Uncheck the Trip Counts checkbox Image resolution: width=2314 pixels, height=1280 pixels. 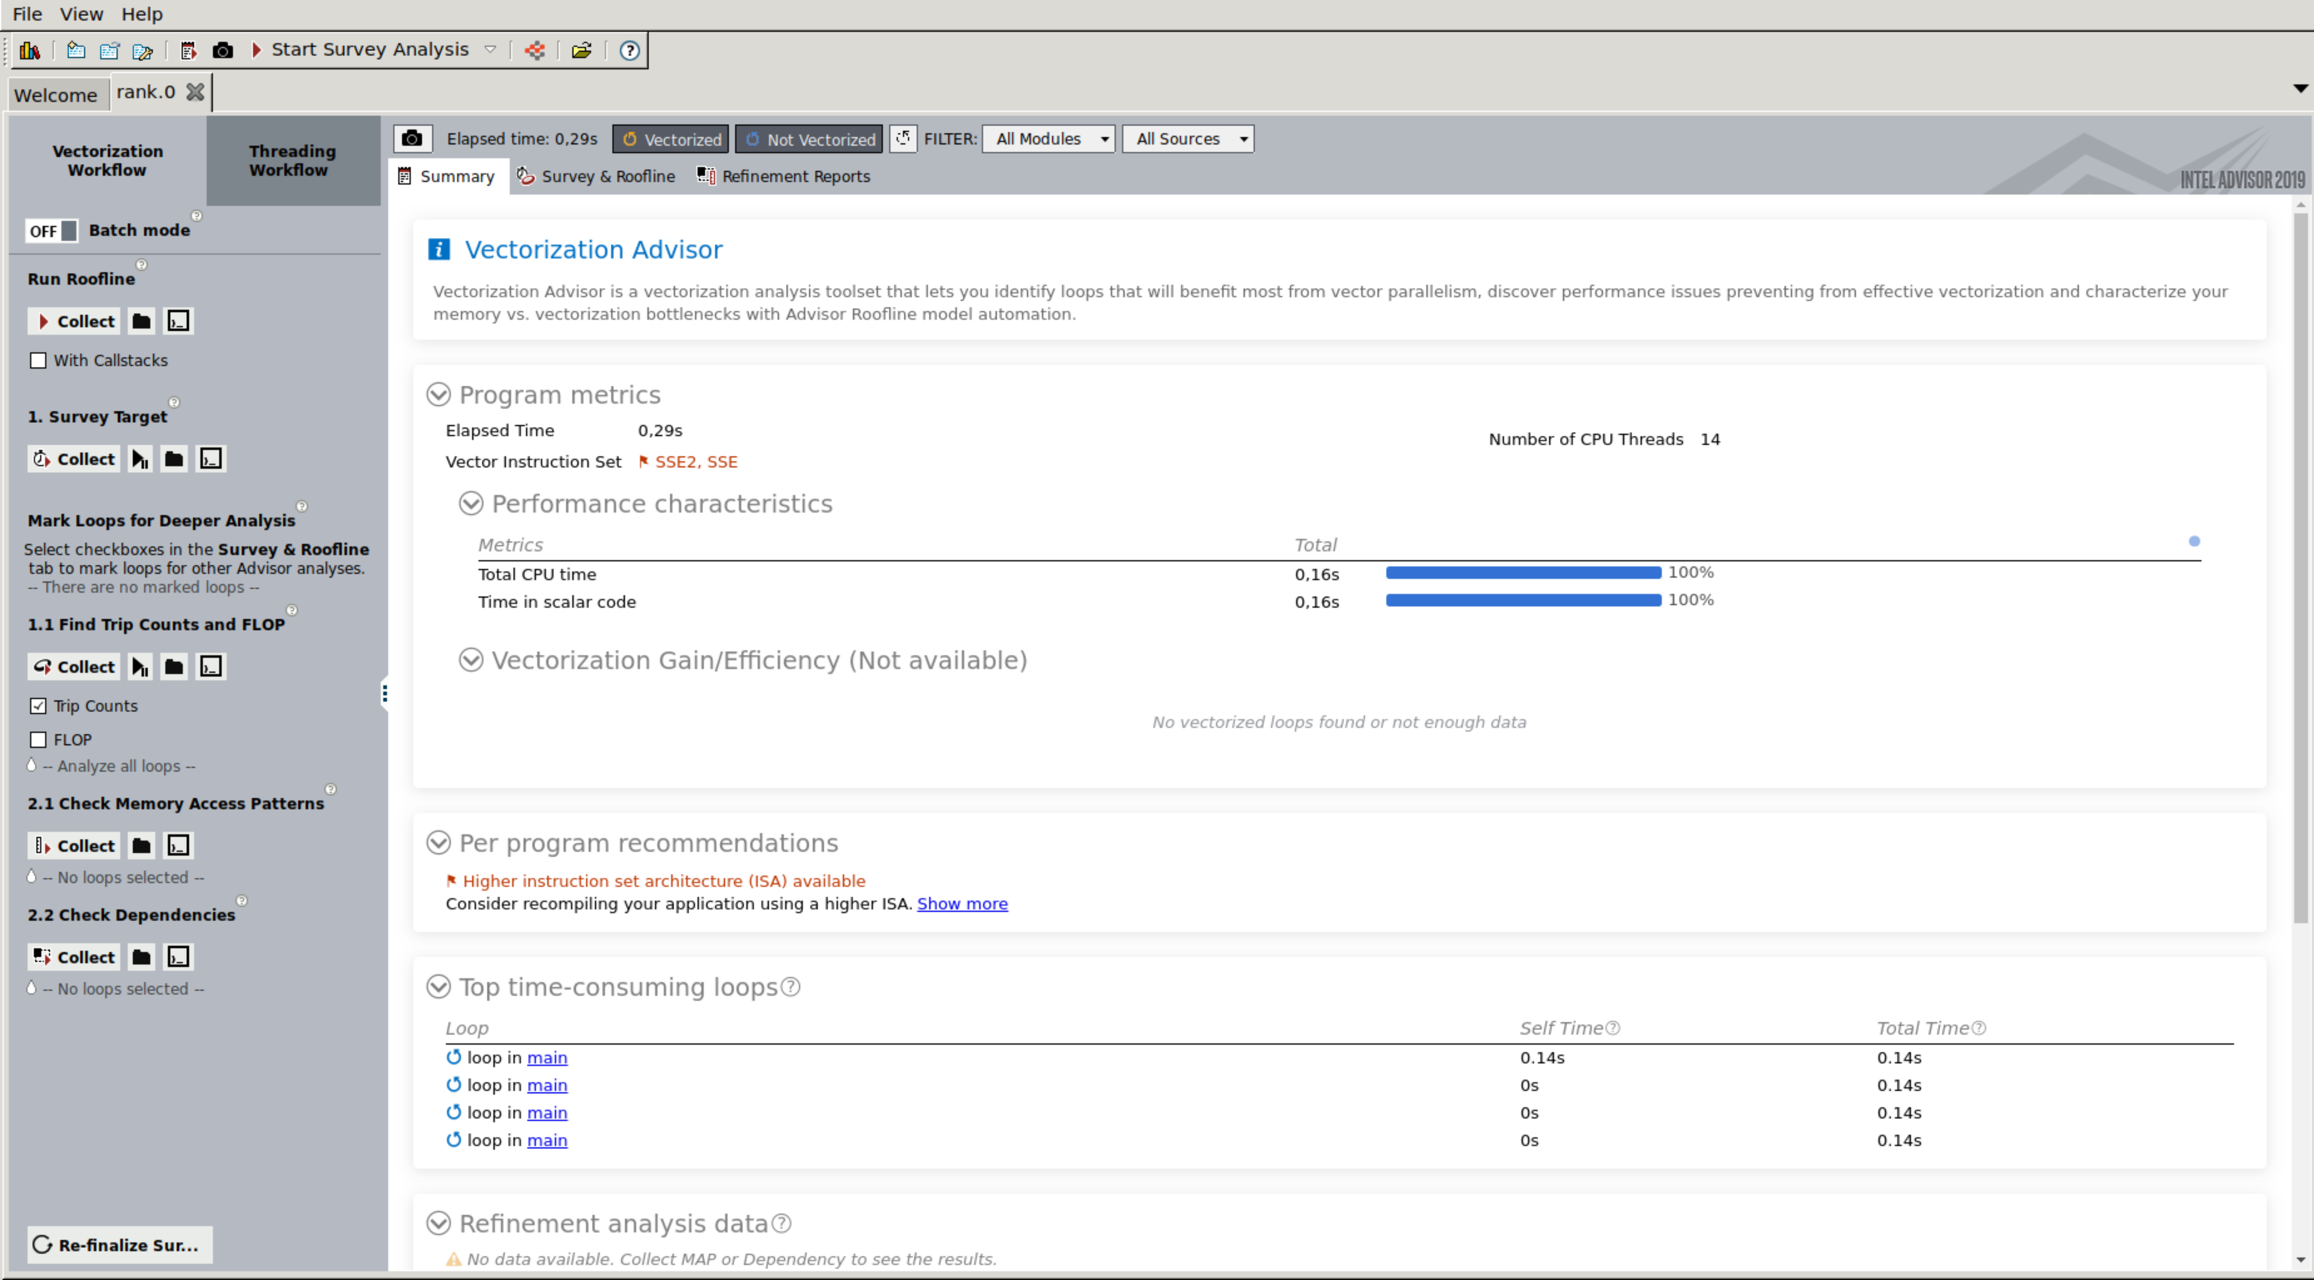click(x=38, y=706)
